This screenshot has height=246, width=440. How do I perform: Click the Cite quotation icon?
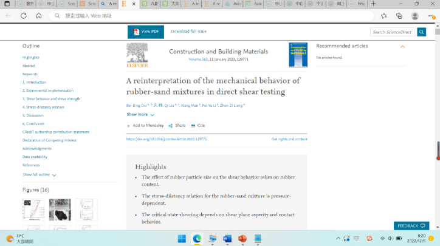193,126
